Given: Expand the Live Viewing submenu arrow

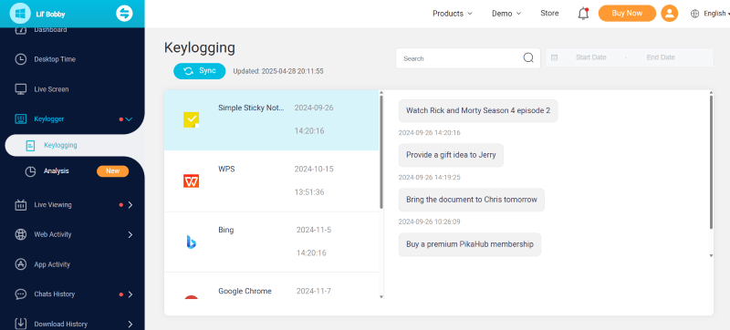Looking at the screenshot, I should (130, 205).
